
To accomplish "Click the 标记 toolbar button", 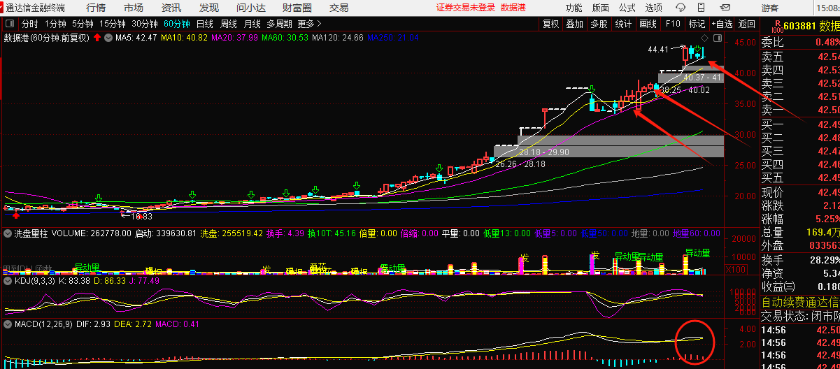I will (x=697, y=24).
